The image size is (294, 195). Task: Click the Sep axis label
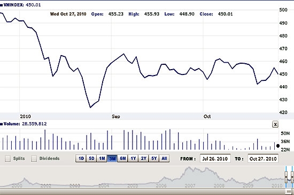116,116
